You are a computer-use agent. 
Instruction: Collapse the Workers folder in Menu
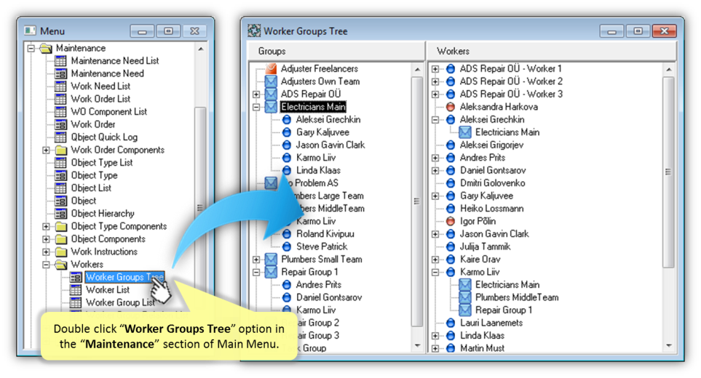(x=46, y=265)
